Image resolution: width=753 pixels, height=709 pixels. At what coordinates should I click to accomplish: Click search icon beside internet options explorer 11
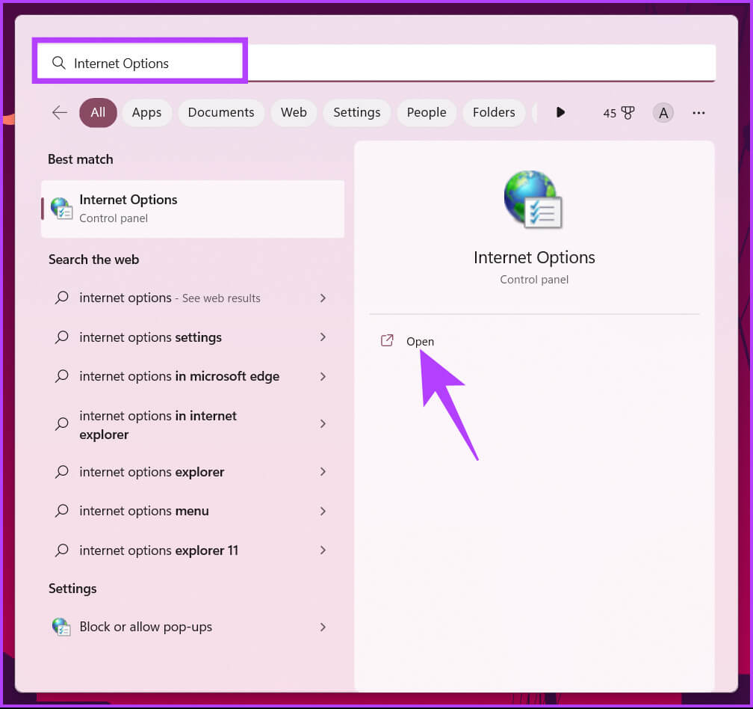click(x=61, y=550)
